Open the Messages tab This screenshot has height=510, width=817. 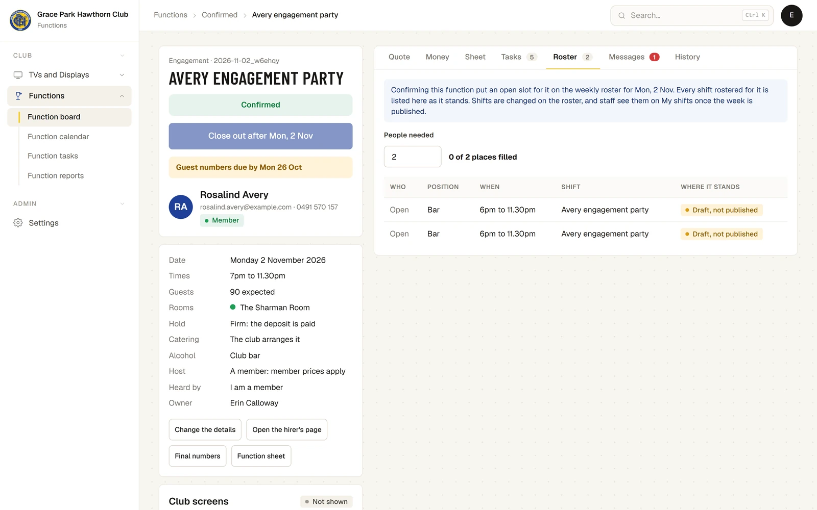[634, 57]
